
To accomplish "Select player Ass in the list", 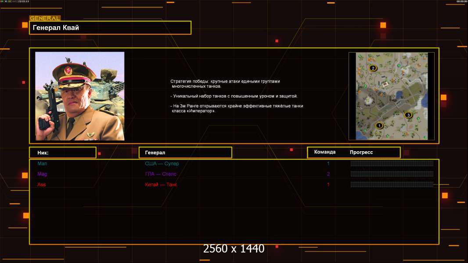I will pos(42,185).
